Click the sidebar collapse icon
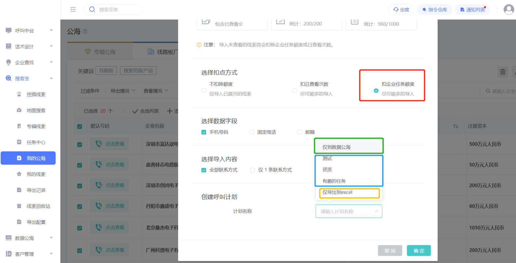516x263 pixels. click(x=73, y=9)
